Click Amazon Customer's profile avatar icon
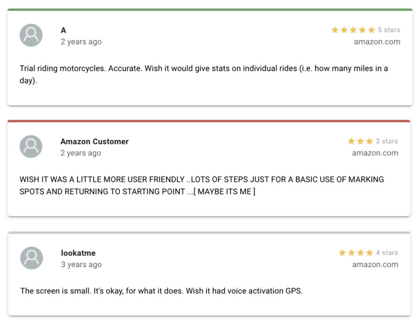 pos(31,147)
